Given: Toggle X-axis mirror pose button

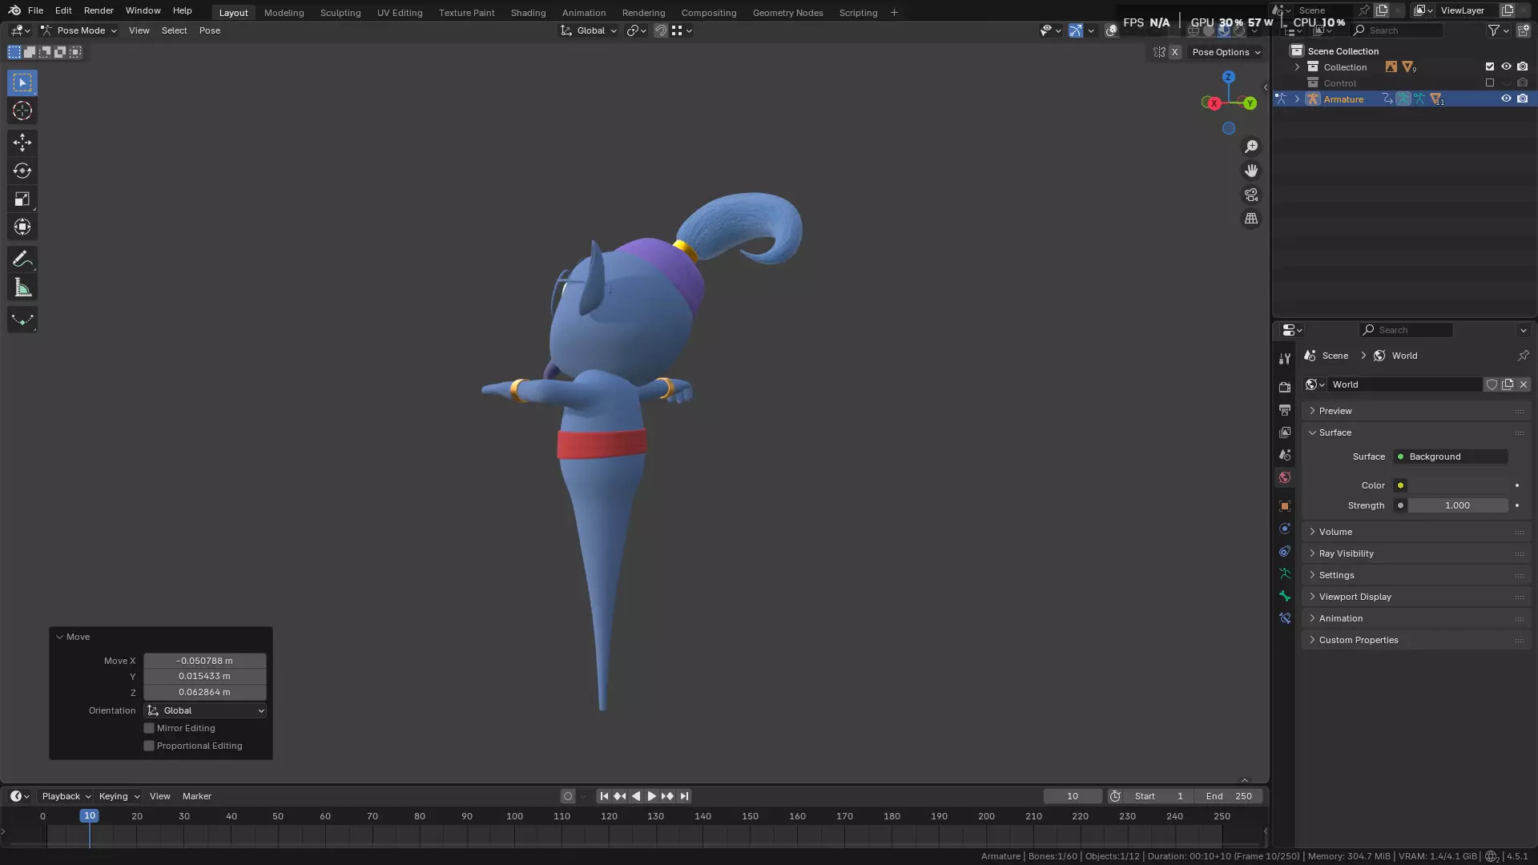Looking at the screenshot, I should click(1175, 52).
